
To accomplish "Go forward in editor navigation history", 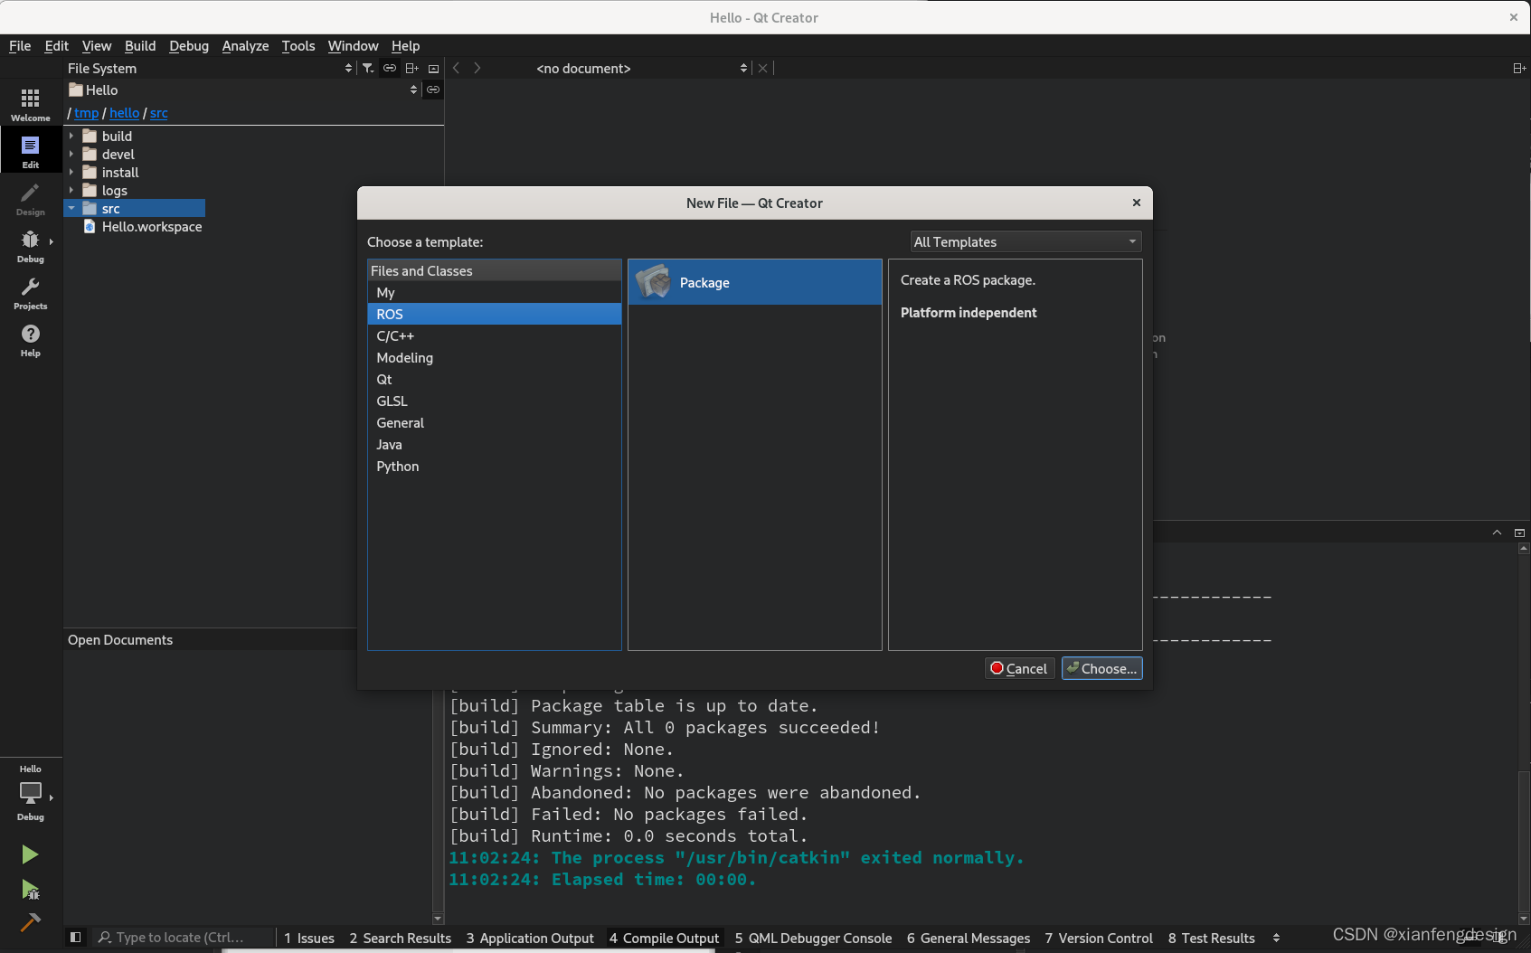I will [477, 68].
